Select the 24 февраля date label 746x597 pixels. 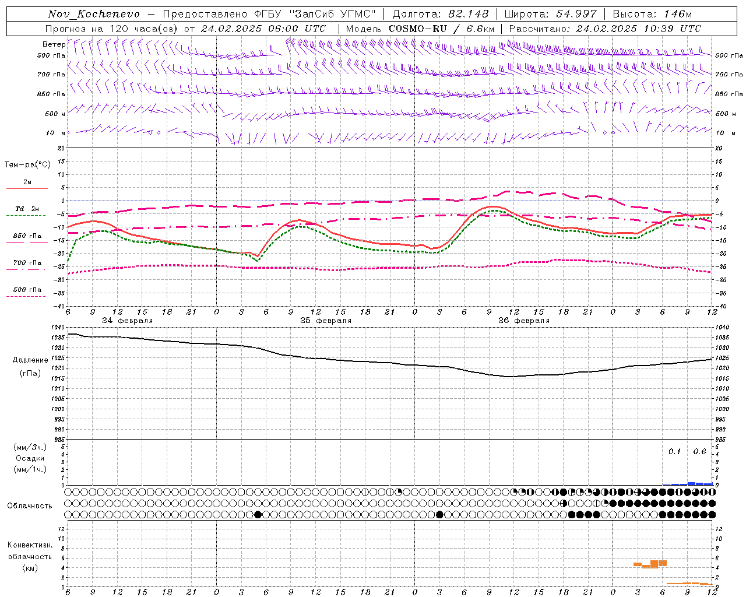[x=127, y=321]
